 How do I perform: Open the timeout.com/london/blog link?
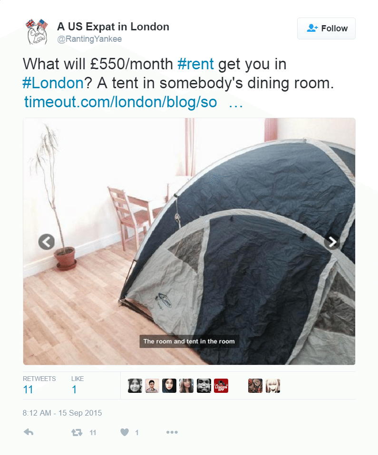pos(133,102)
